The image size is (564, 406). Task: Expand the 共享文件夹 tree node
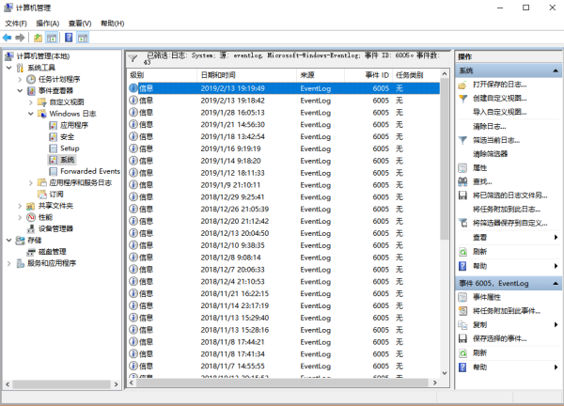pos(20,205)
